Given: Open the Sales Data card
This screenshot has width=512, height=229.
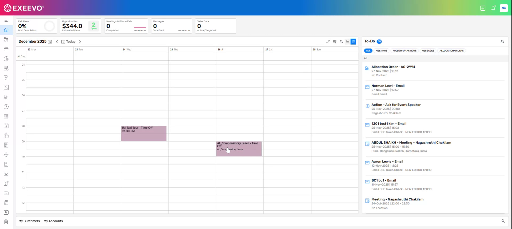Looking at the screenshot, I should [215, 26].
